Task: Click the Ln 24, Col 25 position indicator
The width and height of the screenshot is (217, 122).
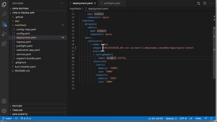Action: 155,119
